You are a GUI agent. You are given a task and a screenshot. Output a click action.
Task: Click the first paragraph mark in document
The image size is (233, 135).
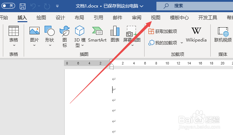(x=114, y=79)
